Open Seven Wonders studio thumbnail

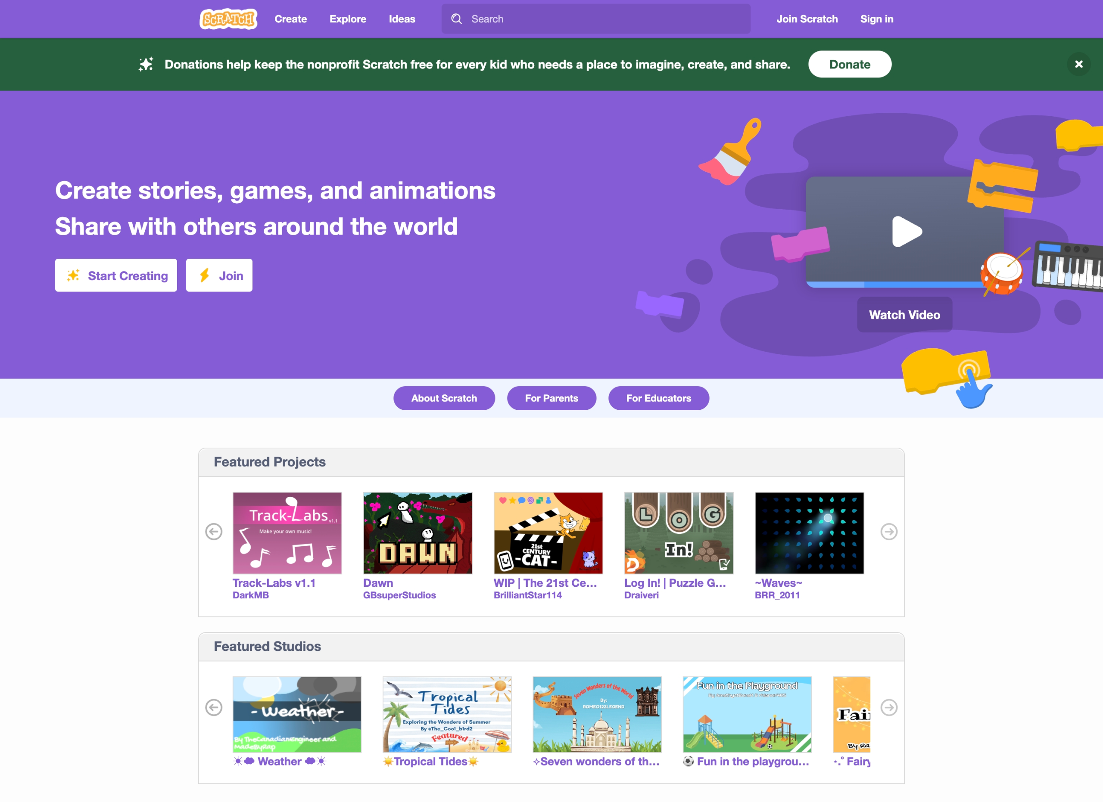[x=597, y=715]
